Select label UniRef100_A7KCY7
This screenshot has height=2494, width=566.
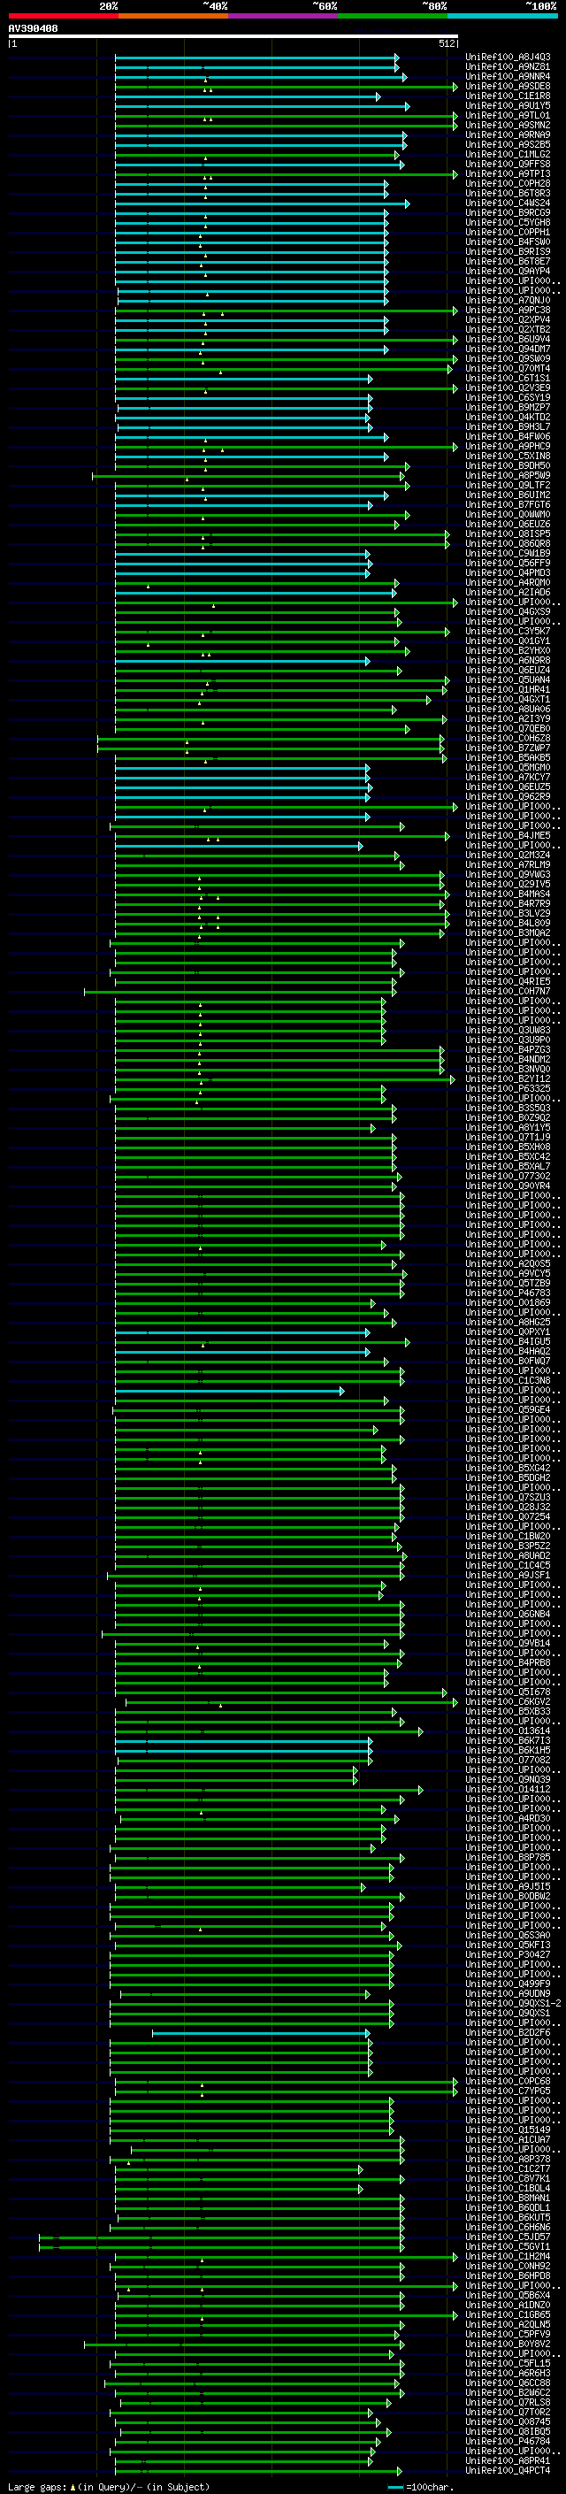508,778
